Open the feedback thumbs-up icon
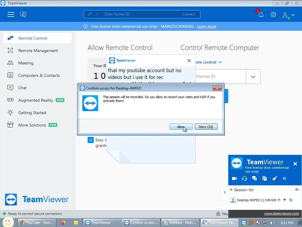The image size is (302, 227). point(23,14)
